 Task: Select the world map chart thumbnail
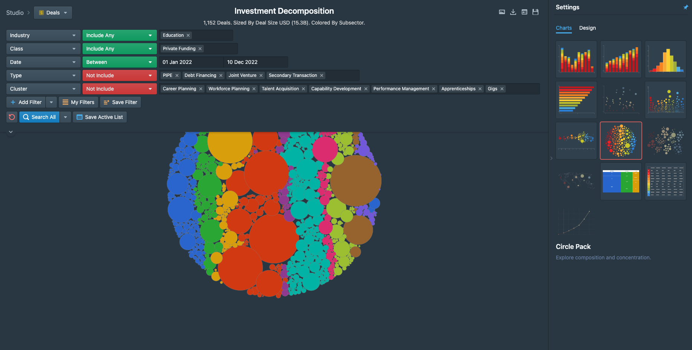point(576,181)
